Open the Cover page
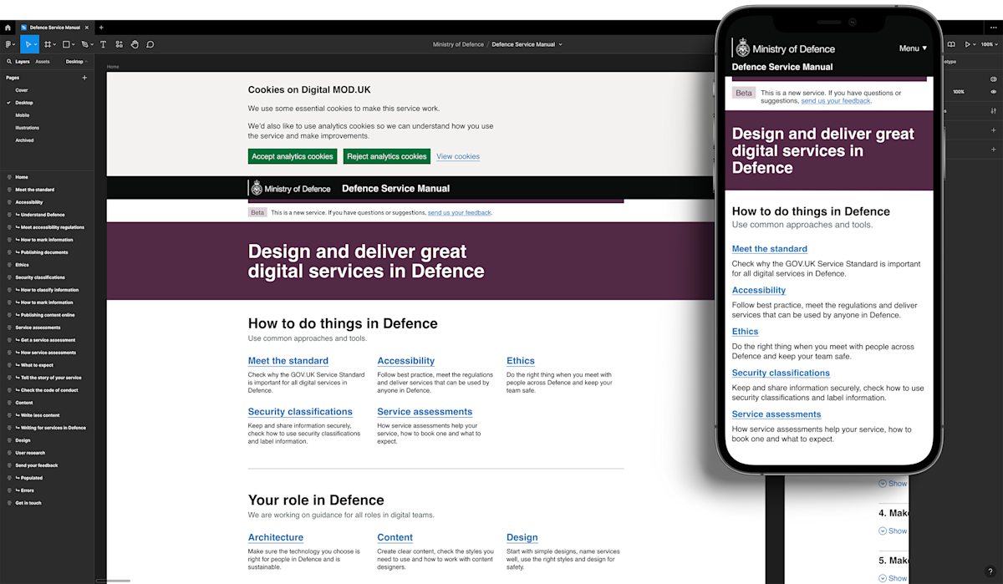Viewport: 1003px width, 584px height. pyautogui.click(x=22, y=90)
